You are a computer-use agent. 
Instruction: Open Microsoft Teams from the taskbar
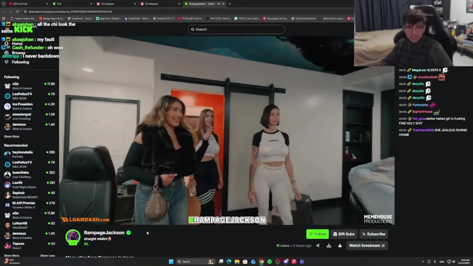(x=302, y=262)
